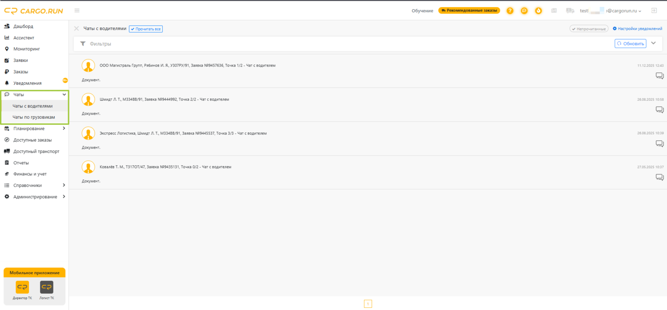Click timestamp 27.05.2025 10:37
This screenshot has height=310, width=667.
(650, 167)
